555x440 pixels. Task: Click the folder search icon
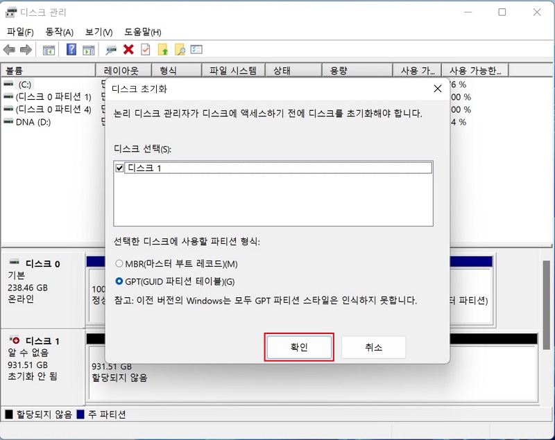point(179,49)
